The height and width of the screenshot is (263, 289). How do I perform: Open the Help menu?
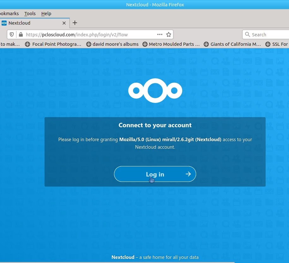click(x=46, y=14)
